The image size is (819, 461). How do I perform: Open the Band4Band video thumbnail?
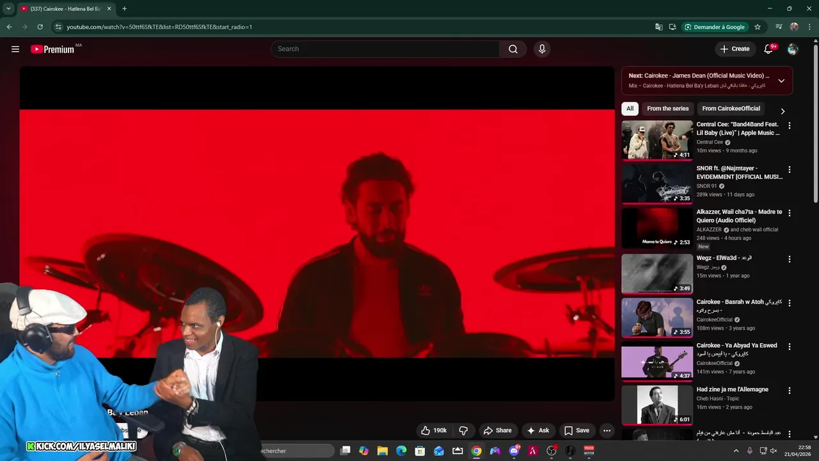coord(657,140)
